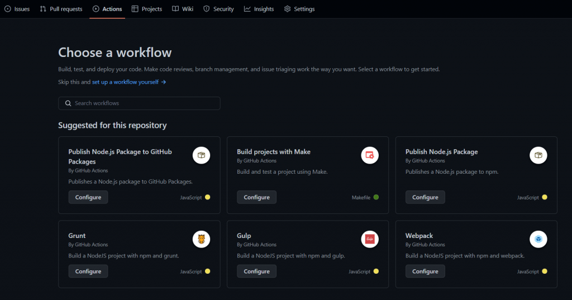The width and height of the screenshot is (572, 300).
Task: Focus the Search workflows field
Action: (x=139, y=103)
